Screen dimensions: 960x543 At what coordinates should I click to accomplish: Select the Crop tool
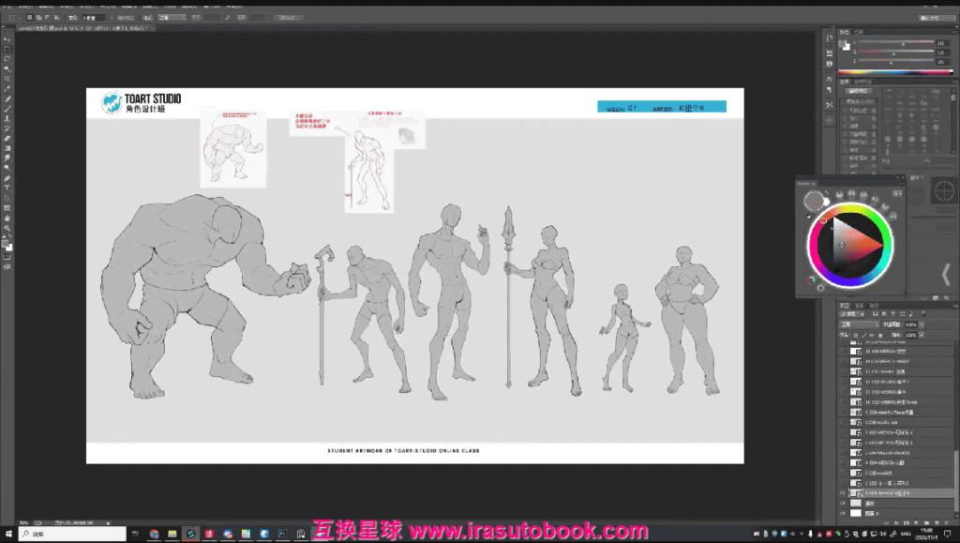(7, 79)
